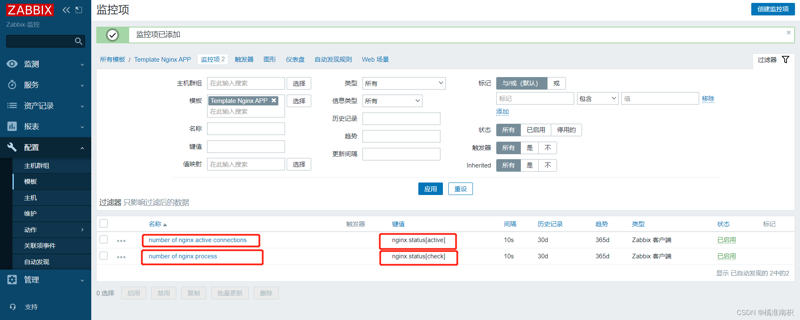Viewport: 800px width, 320px height.
Task: Collapse the 配置 menu
Action: point(82,148)
